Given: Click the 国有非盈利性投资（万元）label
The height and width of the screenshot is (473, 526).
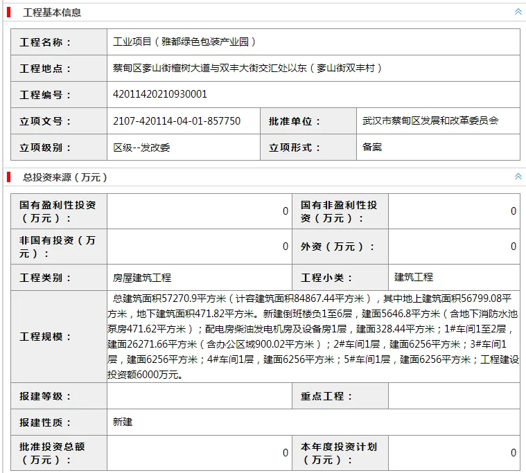Looking at the screenshot, I should [x=339, y=211].
